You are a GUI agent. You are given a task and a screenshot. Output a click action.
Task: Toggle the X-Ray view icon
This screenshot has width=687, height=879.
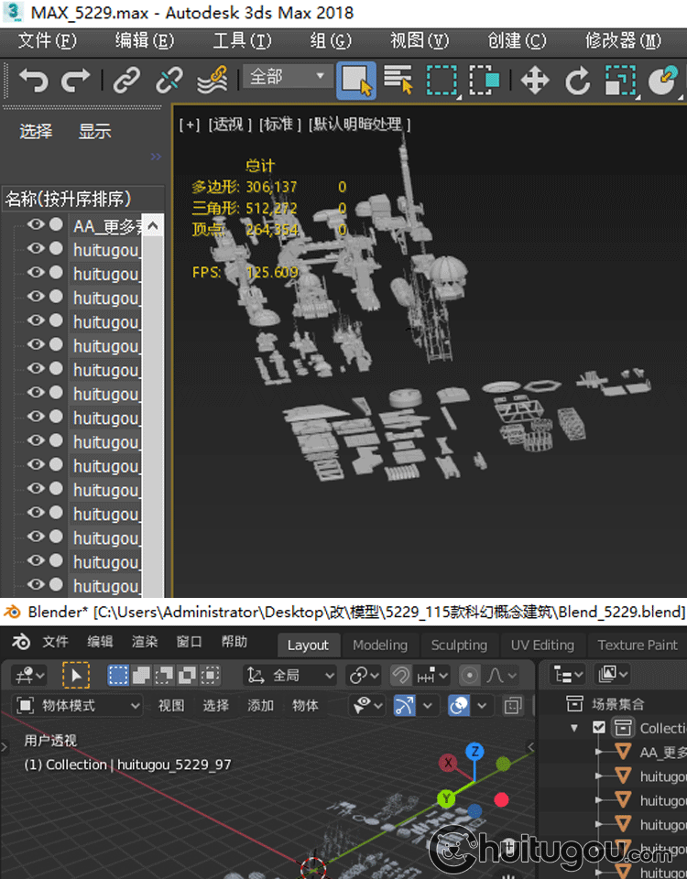(513, 705)
